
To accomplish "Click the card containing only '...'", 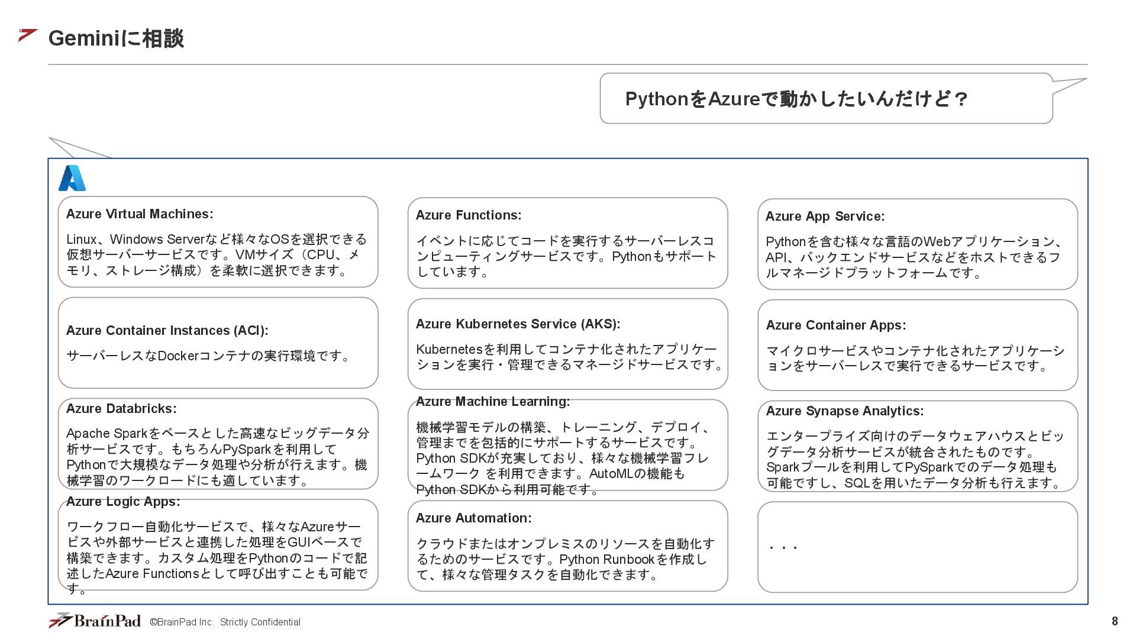I will click(918, 547).
